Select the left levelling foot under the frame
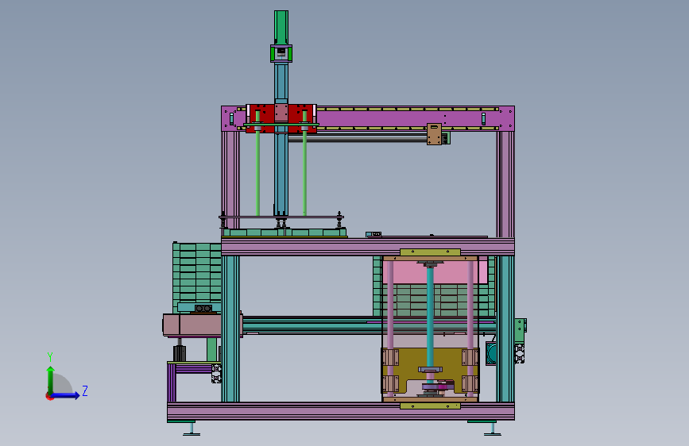 (192, 429)
